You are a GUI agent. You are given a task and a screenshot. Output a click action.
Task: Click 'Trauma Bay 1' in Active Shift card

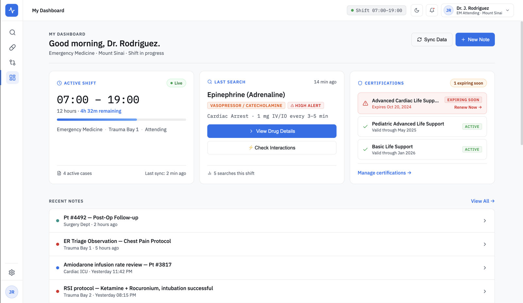tap(124, 129)
